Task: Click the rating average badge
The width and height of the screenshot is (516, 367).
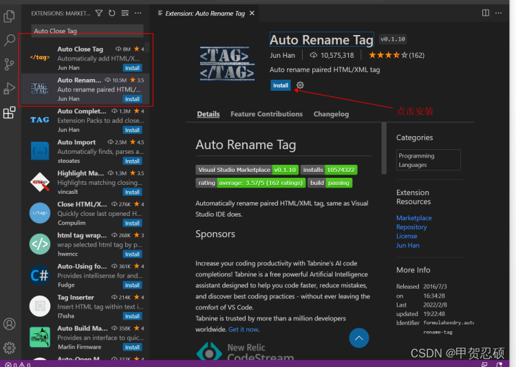Action: (250, 183)
